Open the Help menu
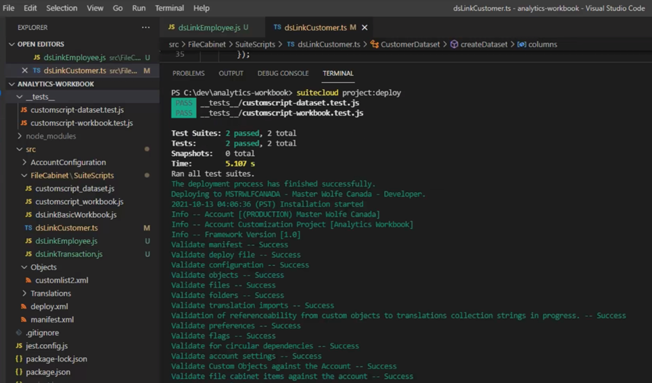The height and width of the screenshot is (383, 652). tap(201, 8)
